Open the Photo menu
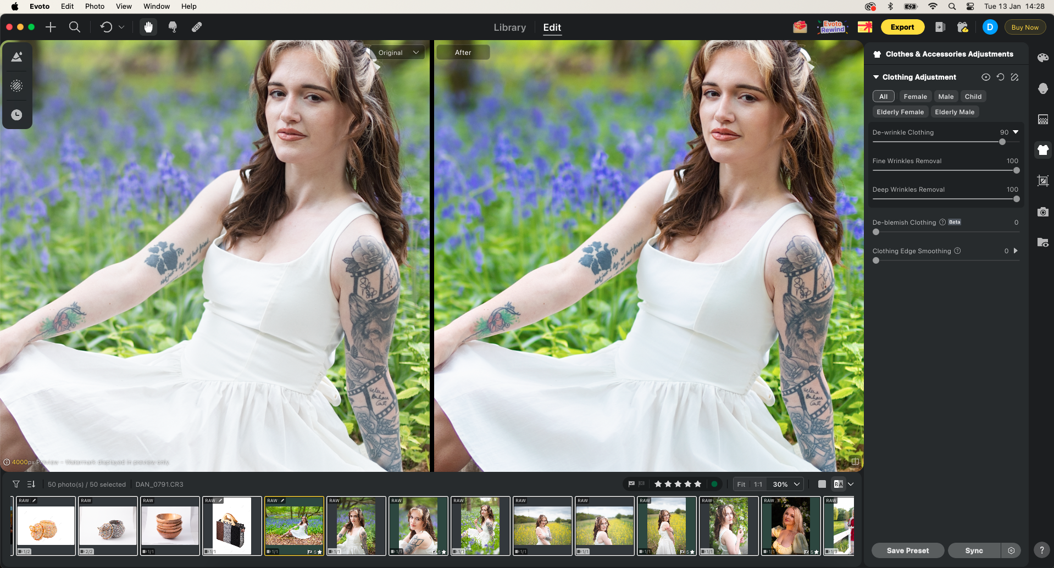Viewport: 1054px width, 568px height. (x=95, y=6)
